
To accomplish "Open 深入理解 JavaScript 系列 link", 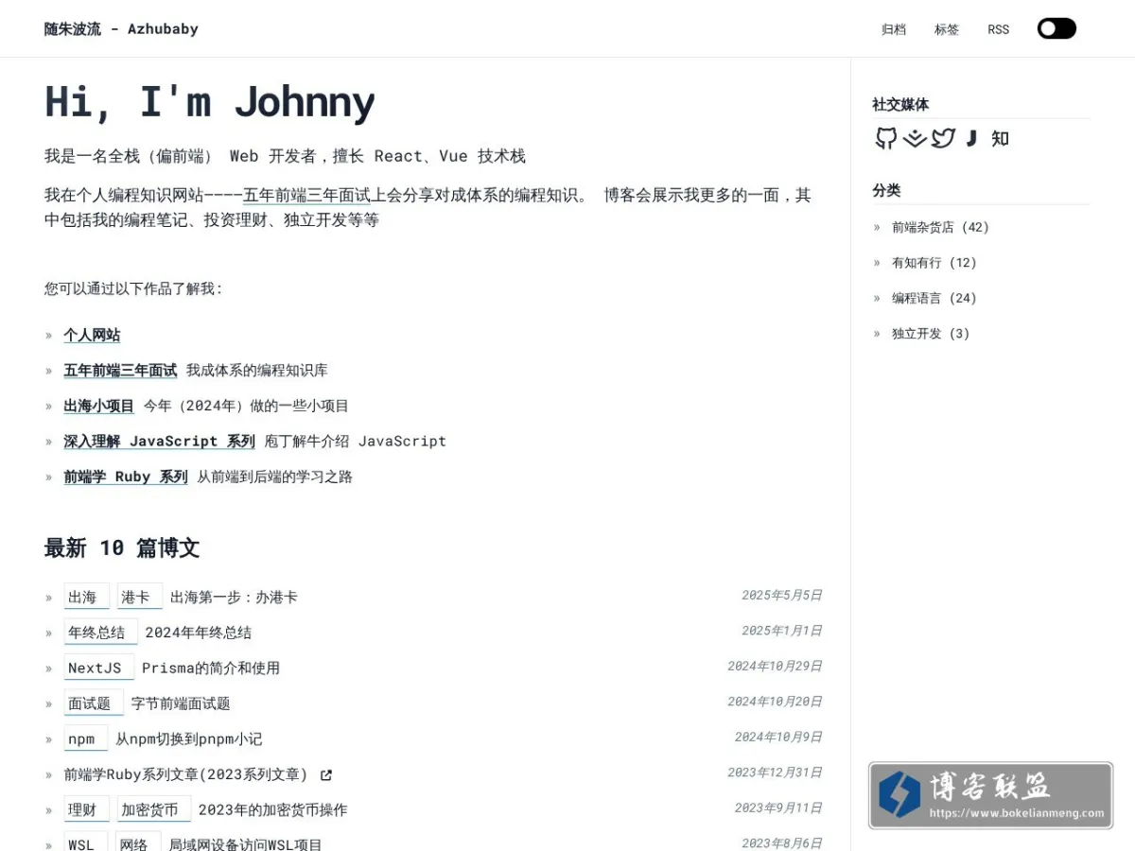I will (x=160, y=442).
